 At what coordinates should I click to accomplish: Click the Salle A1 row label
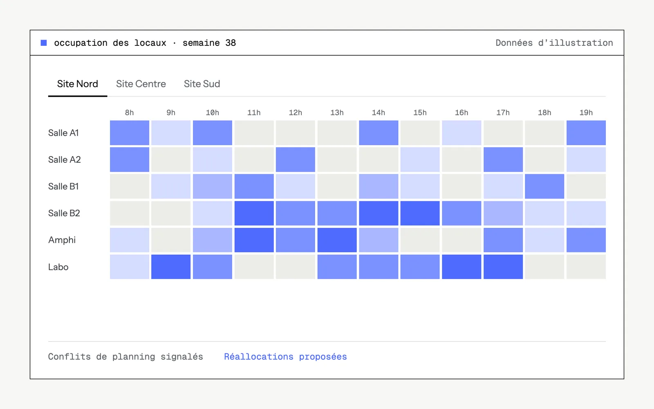click(x=63, y=133)
